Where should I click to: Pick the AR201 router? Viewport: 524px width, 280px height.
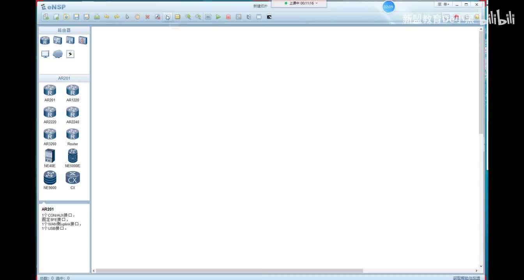pos(50,93)
